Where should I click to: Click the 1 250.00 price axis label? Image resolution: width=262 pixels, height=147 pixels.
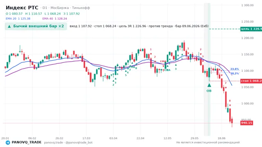pos(247,22)
